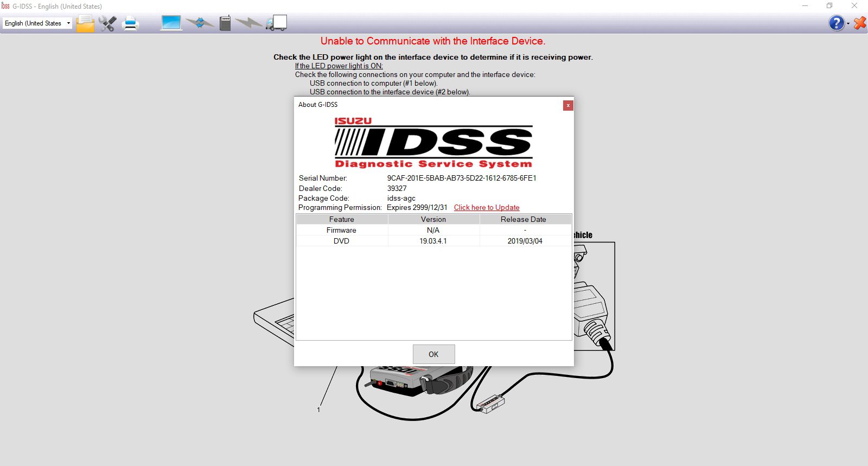Open the folder with documents icon

click(x=85, y=23)
